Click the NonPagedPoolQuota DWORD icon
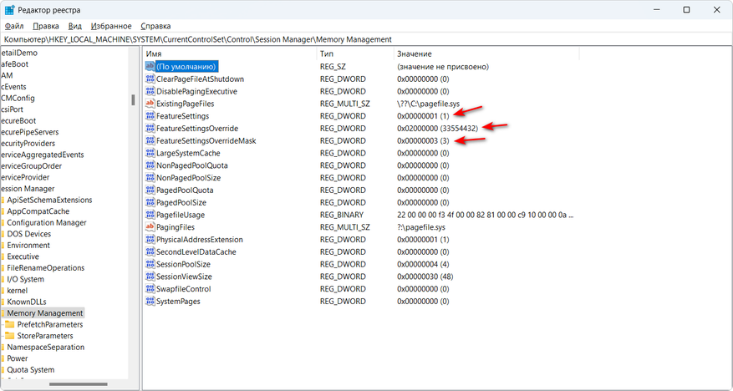Screen dimensions: 733x391 (x=150, y=165)
